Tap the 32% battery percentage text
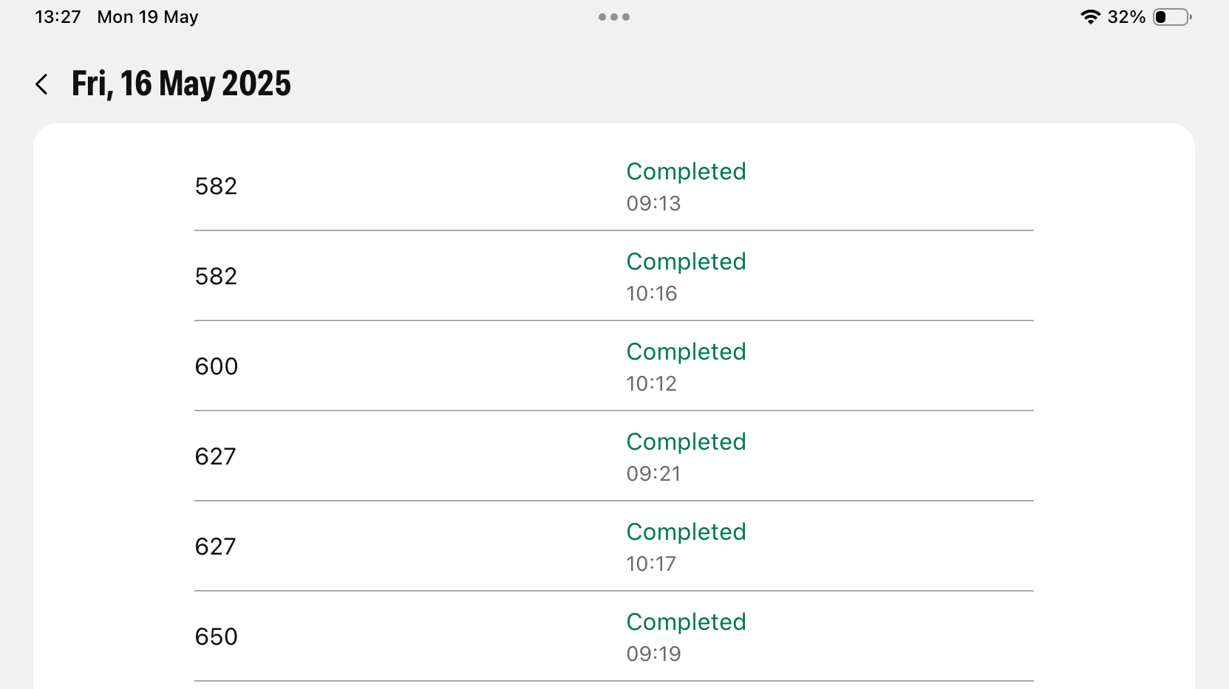The image size is (1229, 689). (1126, 16)
